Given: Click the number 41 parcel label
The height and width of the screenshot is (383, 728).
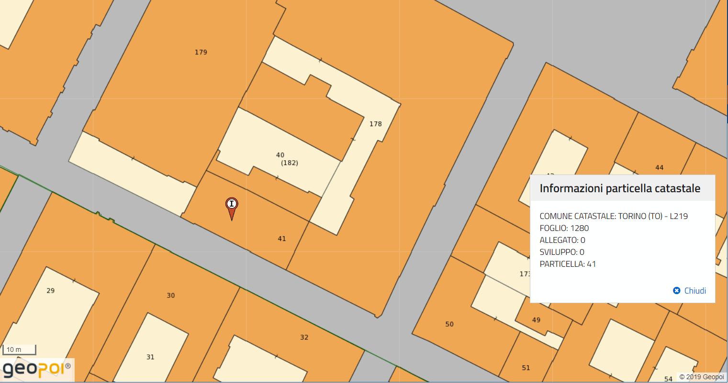Looking at the screenshot, I should [281, 239].
